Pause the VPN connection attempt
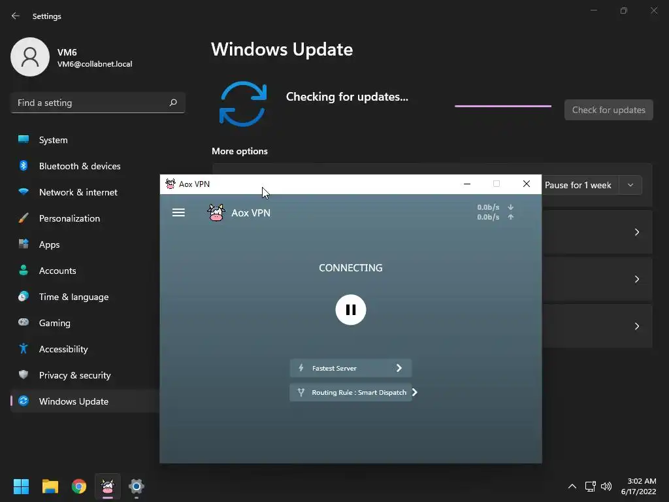This screenshot has height=502, width=669. tap(351, 310)
